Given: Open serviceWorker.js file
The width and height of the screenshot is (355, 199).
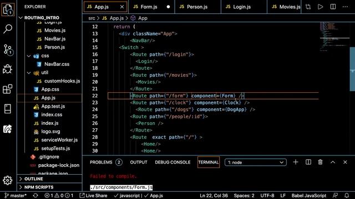Looking at the screenshot, I should [59, 140].
